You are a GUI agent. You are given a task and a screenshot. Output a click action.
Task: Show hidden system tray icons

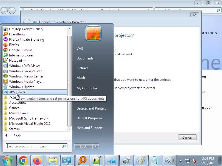click(x=181, y=161)
